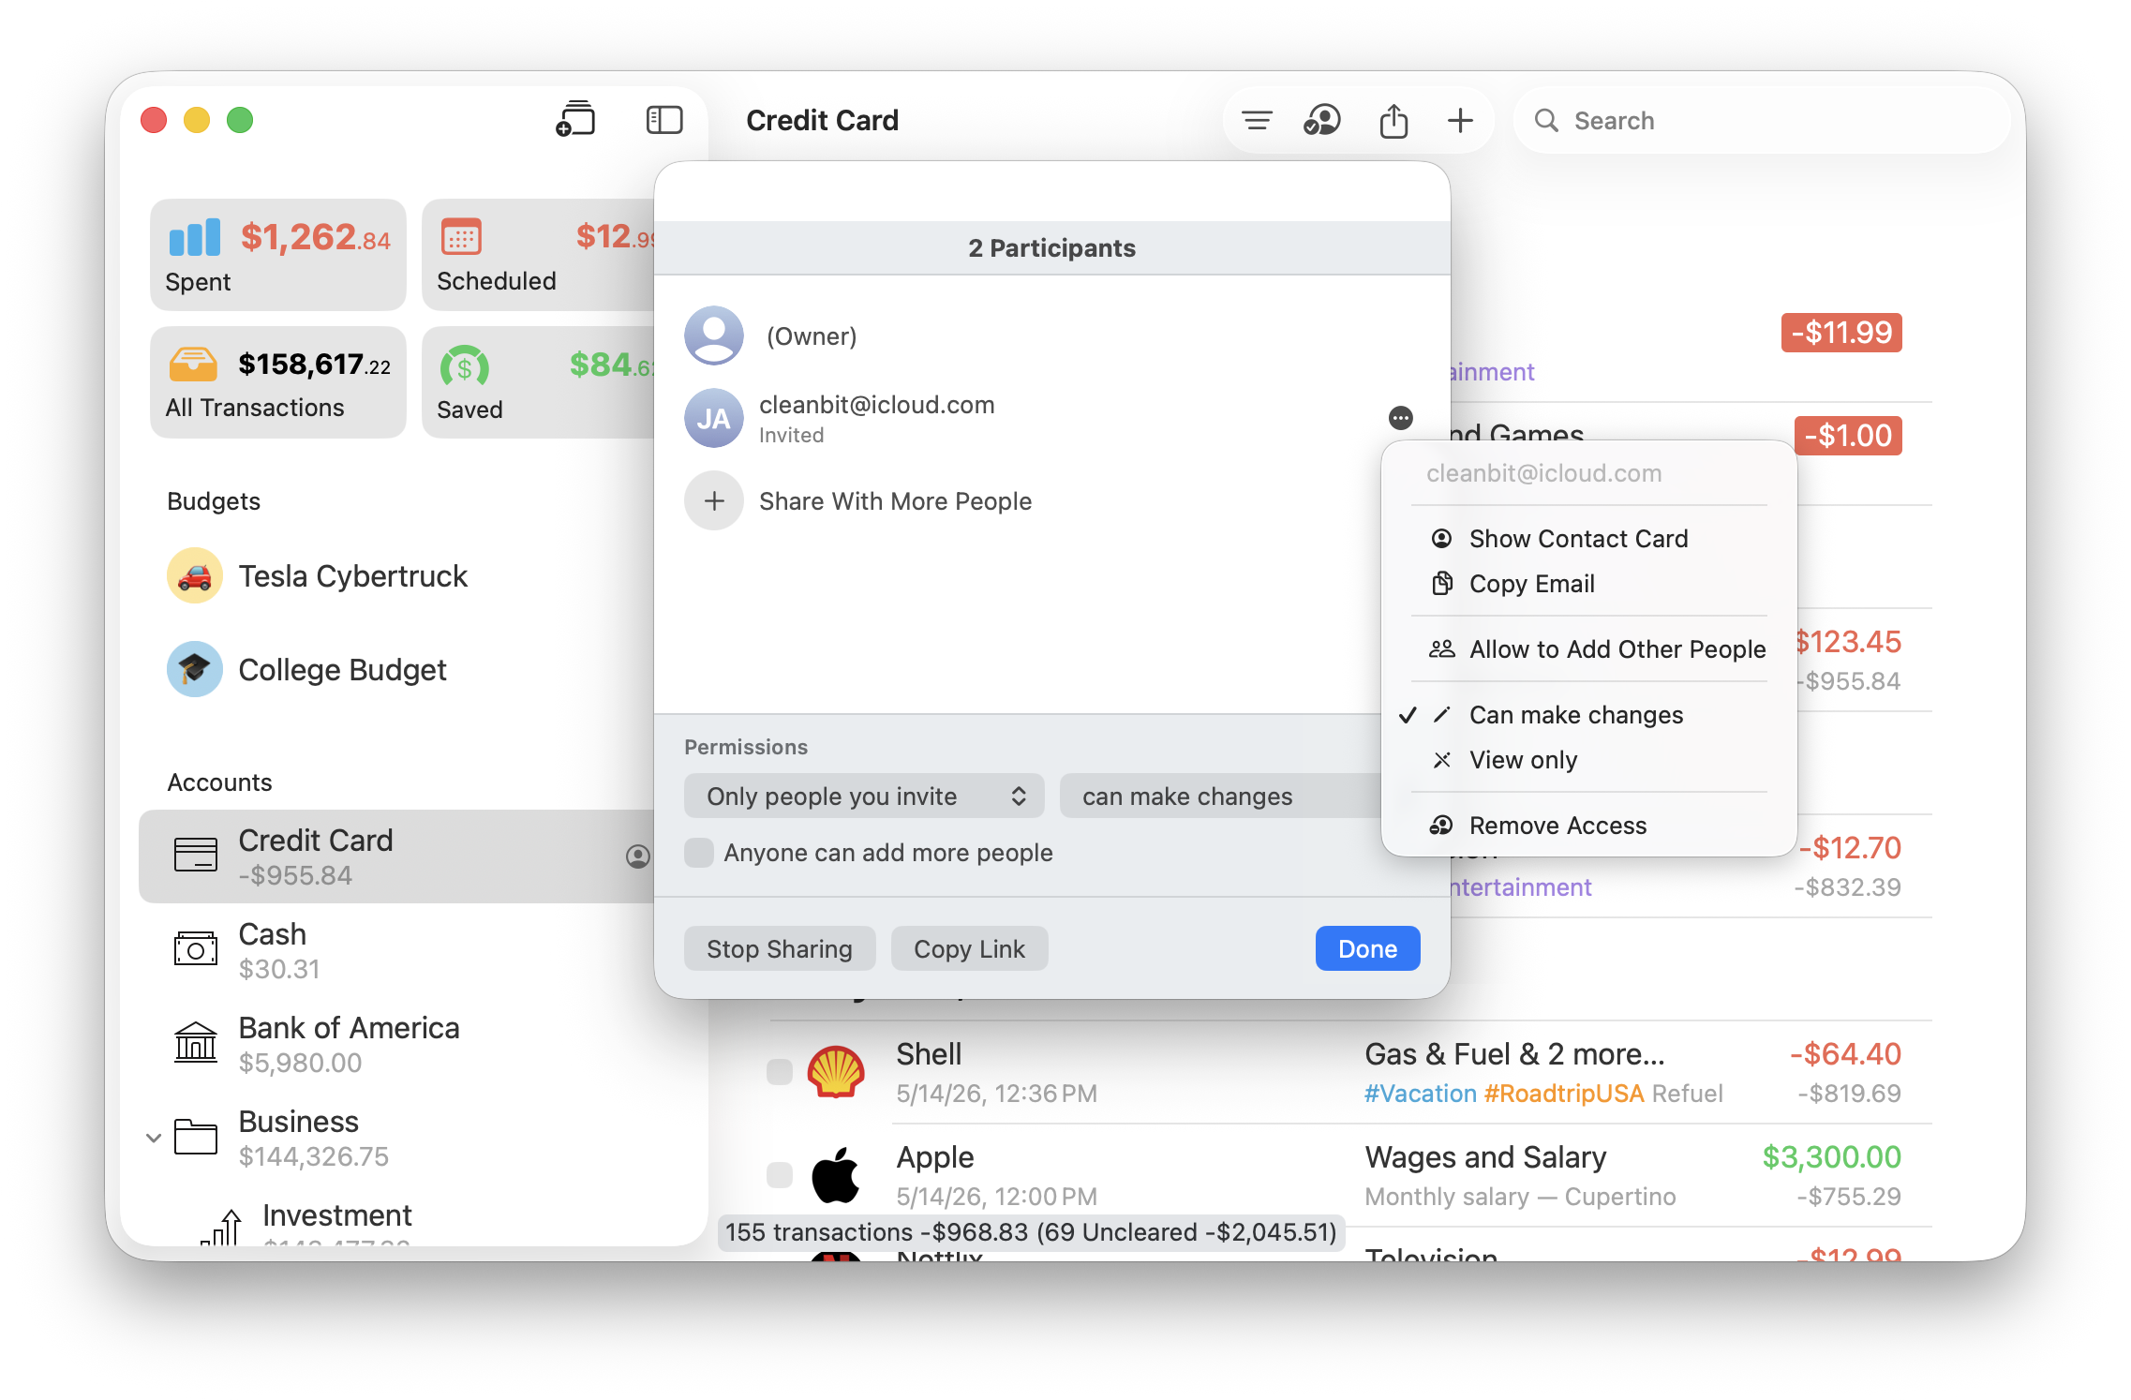Image resolution: width=2131 pixels, height=1400 pixels.
Task: Click the search magnifier icon
Action: coord(1546,121)
